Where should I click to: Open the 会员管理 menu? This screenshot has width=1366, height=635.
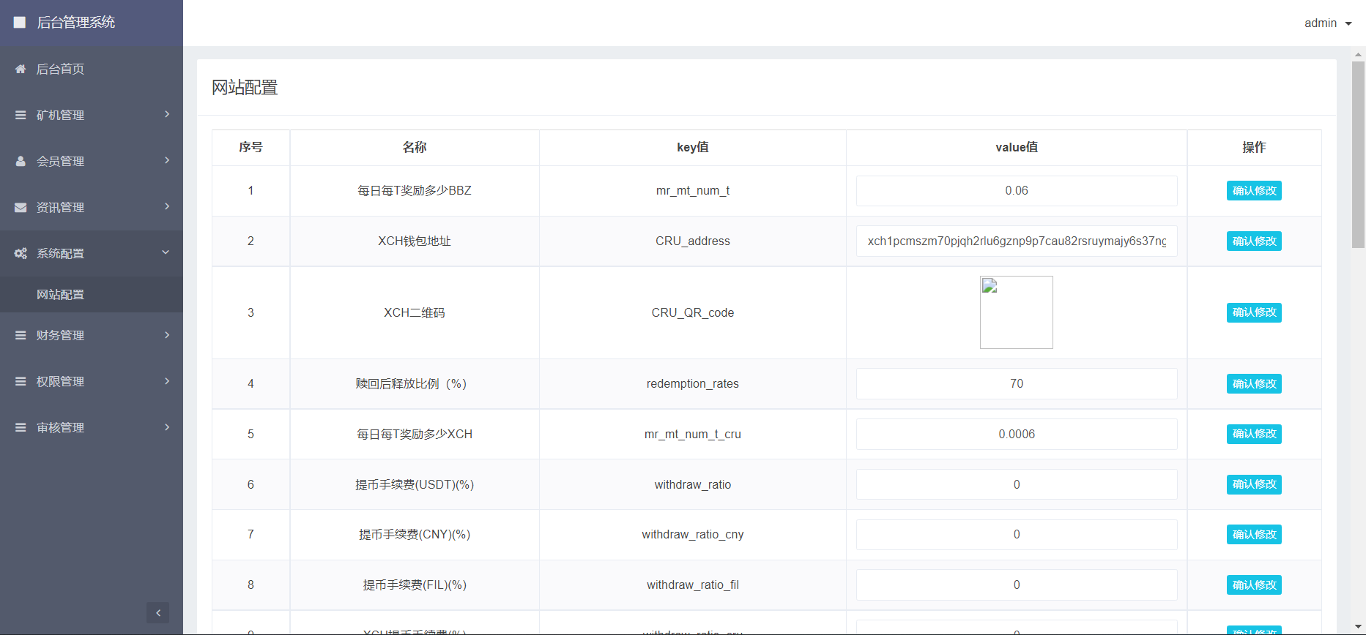point(92,161)
